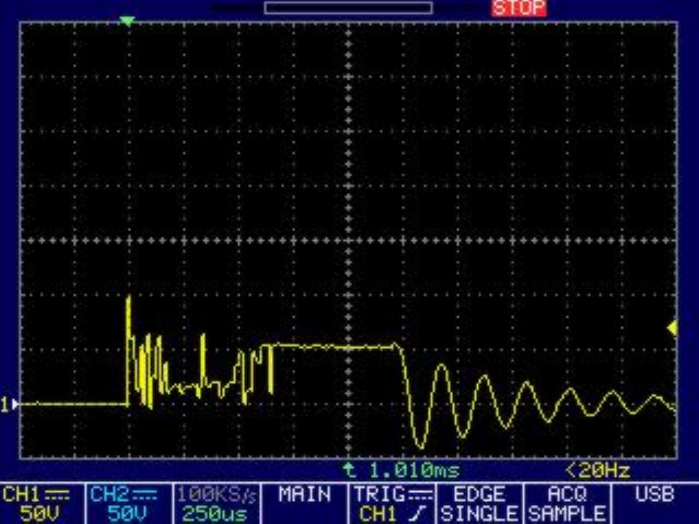The image size is (699, 524).
Task: Select the MAIN timebase window item
Action: tap(304, 495)
